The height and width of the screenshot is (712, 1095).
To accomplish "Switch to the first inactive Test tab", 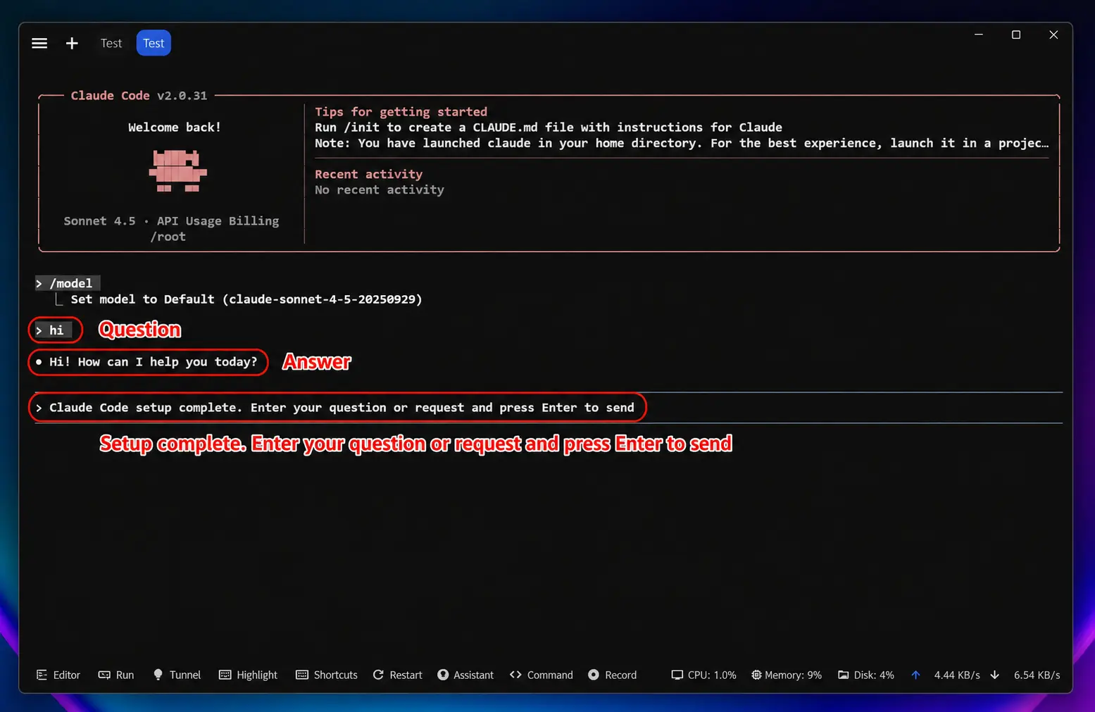I will pyautogui.click(x=111, y=43).
